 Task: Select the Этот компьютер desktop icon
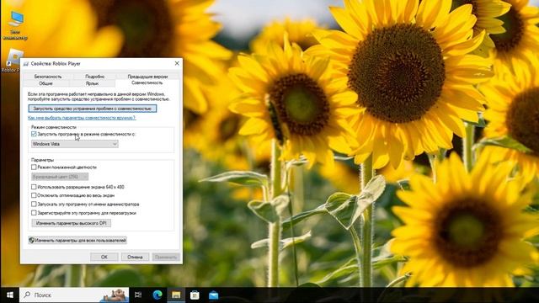pyautogui.click(x=15, y=26)
